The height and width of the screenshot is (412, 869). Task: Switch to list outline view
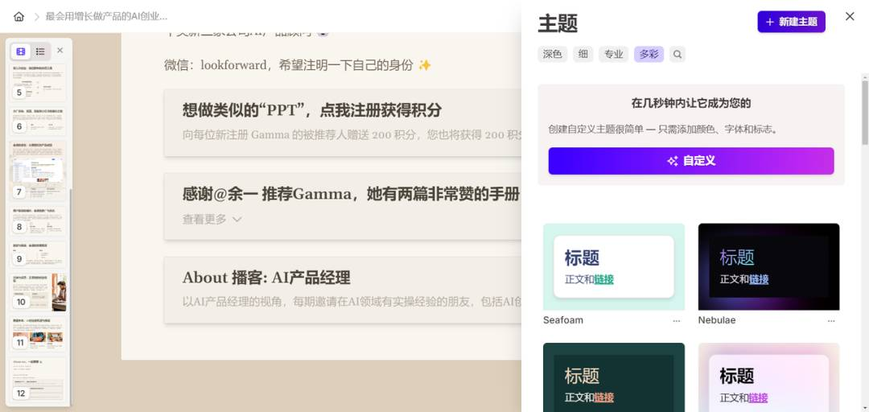pyautogui.click(x=40, y=51)
